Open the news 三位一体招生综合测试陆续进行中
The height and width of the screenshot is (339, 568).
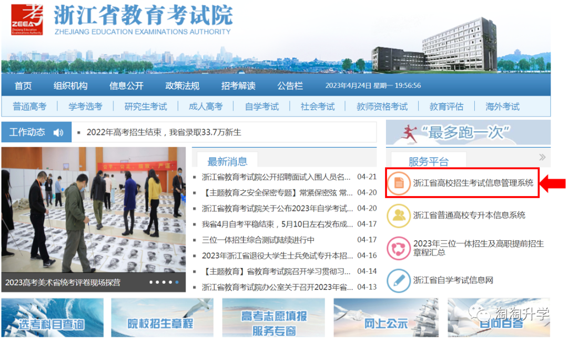258,240
